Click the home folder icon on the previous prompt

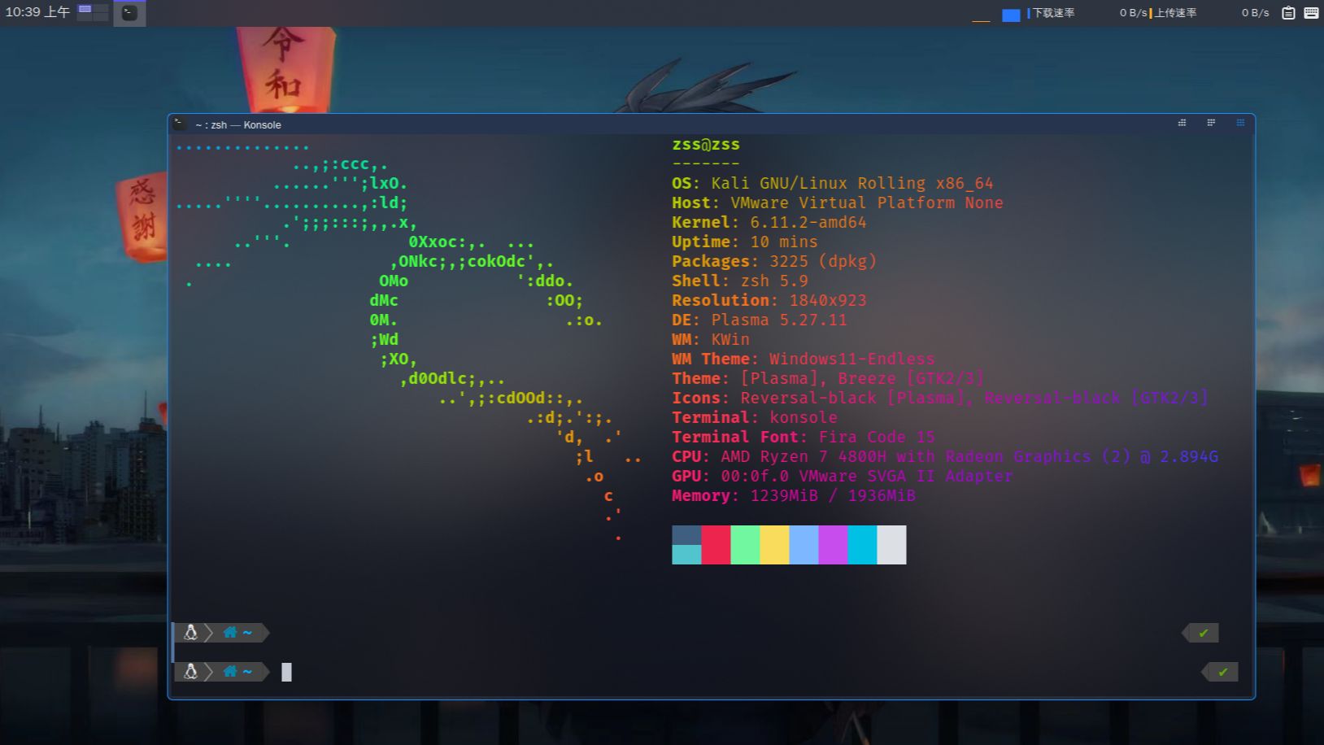click(230, 633)
